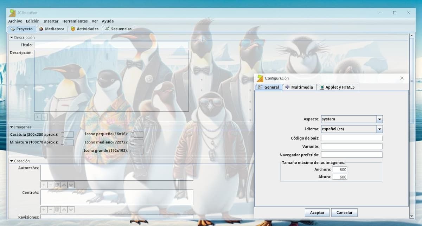This screenshot has width=422, height=226.
Task: Click the main panel vertical scrollbar thumb
Action: pos(412,81)
